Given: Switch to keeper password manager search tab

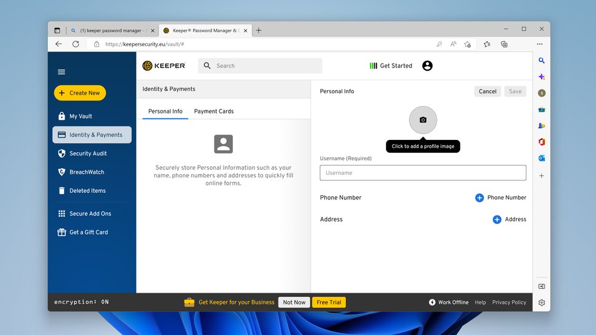Looking at the screenshot, I should 113,30.
